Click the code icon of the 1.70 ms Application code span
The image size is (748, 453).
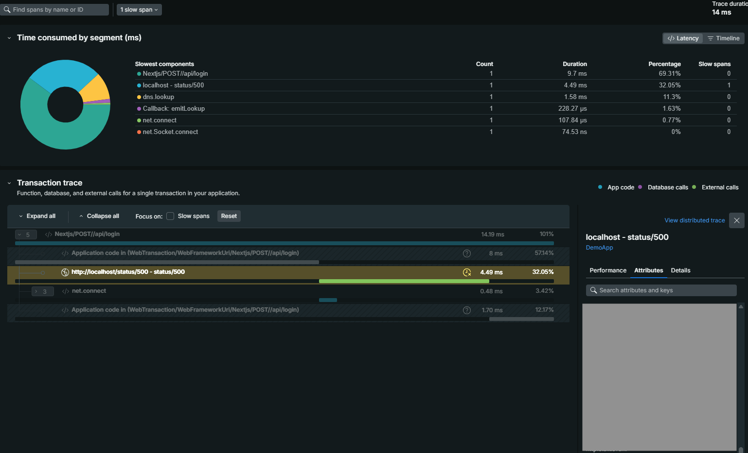(65, 310)
